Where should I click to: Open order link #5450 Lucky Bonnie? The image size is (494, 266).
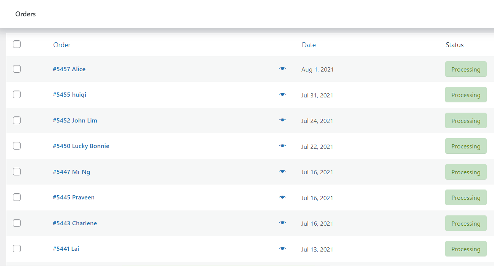(x=81, y=146)
